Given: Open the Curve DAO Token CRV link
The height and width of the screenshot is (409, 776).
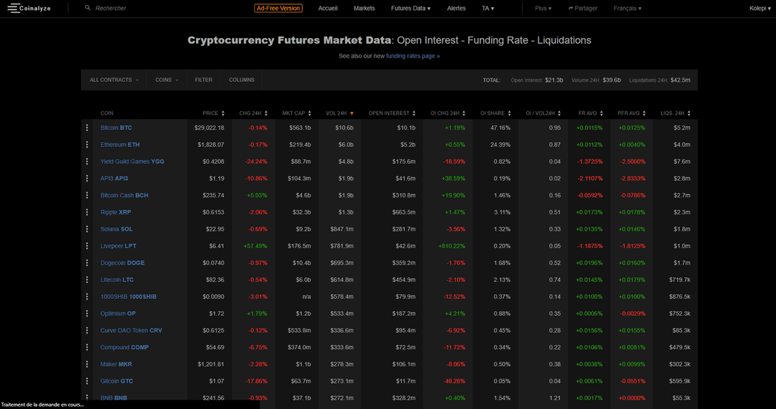Looking at the screenshot, I should coord(131,330).
